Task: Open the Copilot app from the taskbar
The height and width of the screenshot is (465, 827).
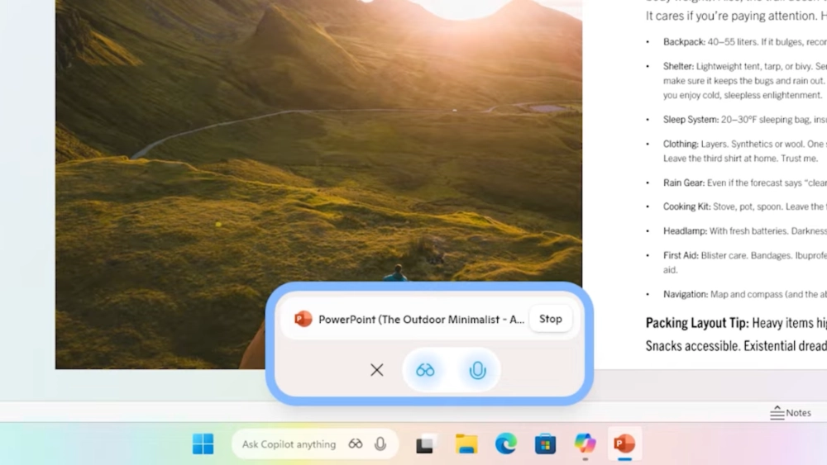Action: point(586,444)
